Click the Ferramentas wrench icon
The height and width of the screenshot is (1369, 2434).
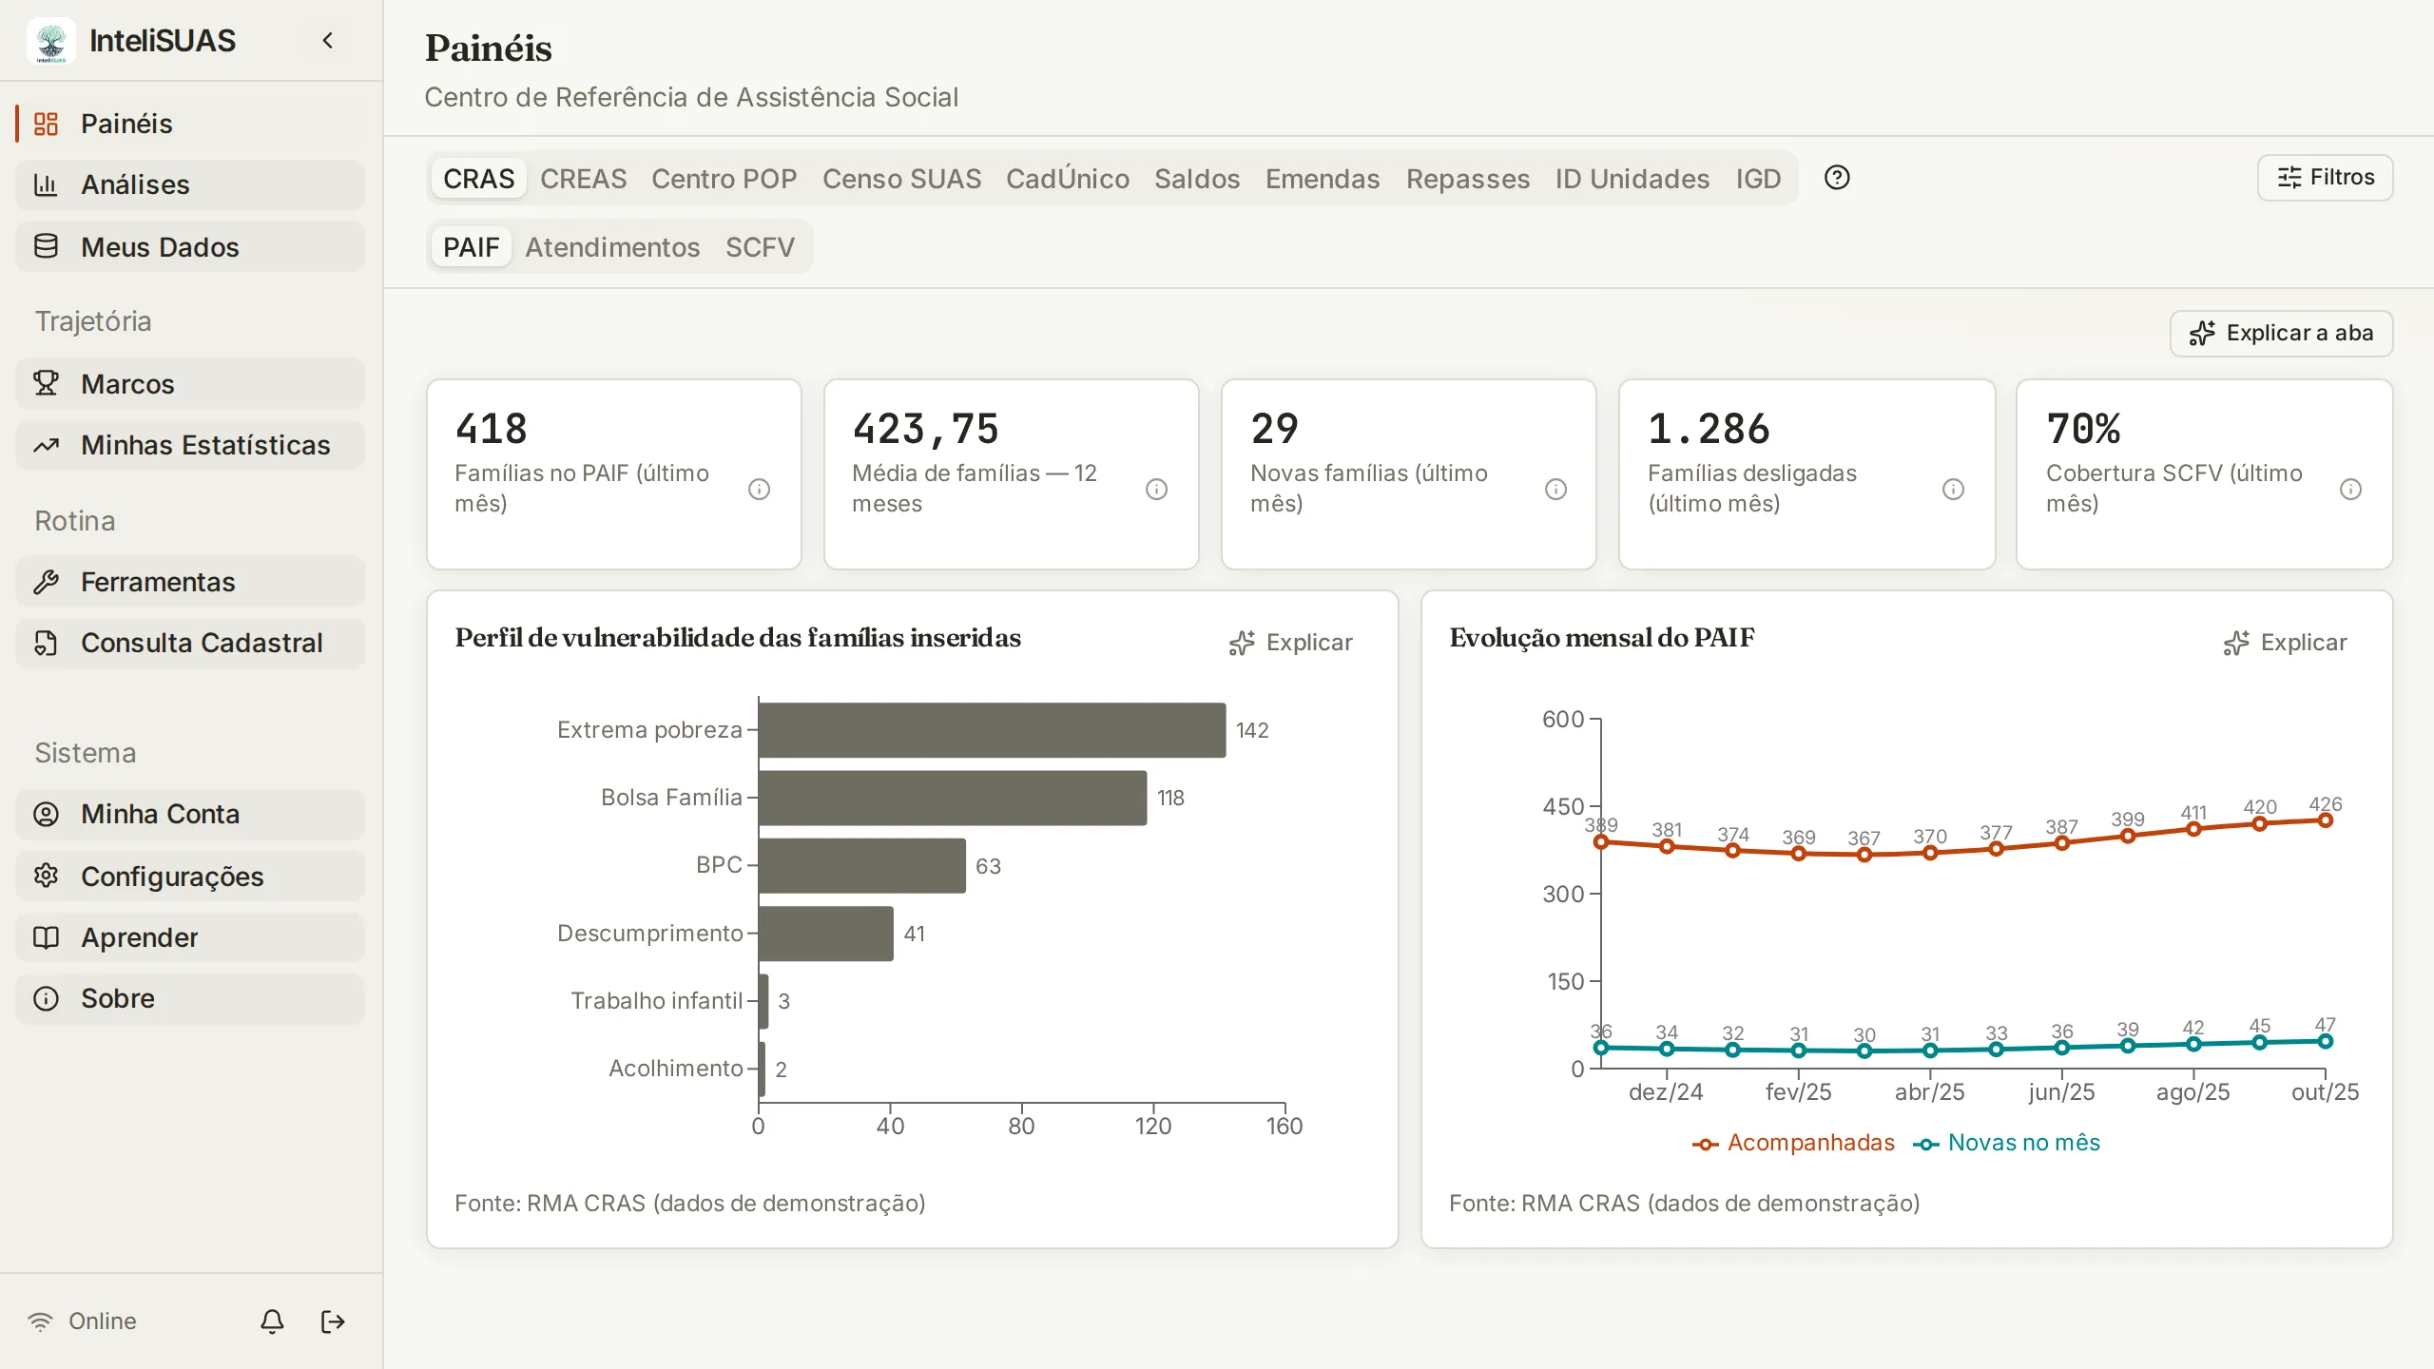pyautogui.click(x=46, y=582)
